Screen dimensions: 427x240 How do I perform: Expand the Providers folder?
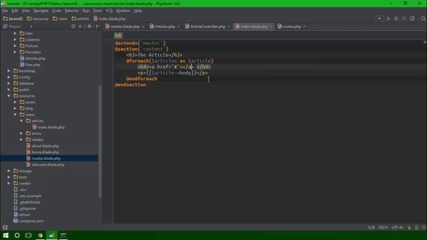click(x=15, y=52)
